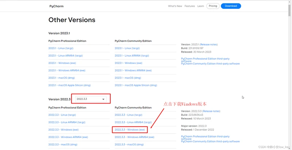Viewport: 292px width, 150px height.
Task: Open Release notes for version 2023.1
Action: pos(209,45)
